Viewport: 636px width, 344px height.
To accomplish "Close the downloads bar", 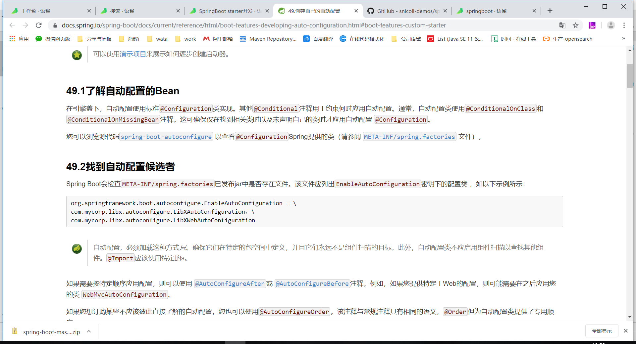I will (626, 331).
